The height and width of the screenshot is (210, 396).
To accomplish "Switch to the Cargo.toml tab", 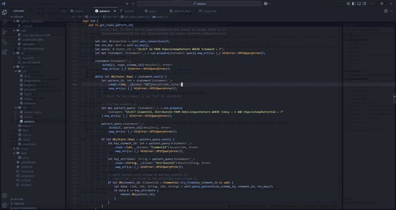I will click(209, 11).
